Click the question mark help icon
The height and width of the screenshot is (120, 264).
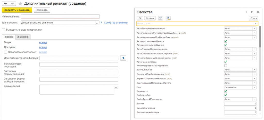point(101,23)
